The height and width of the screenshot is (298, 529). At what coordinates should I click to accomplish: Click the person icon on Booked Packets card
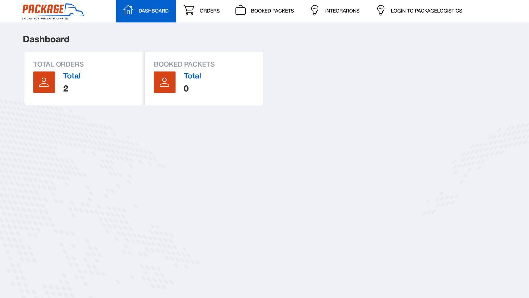click(x=165, y=82)
